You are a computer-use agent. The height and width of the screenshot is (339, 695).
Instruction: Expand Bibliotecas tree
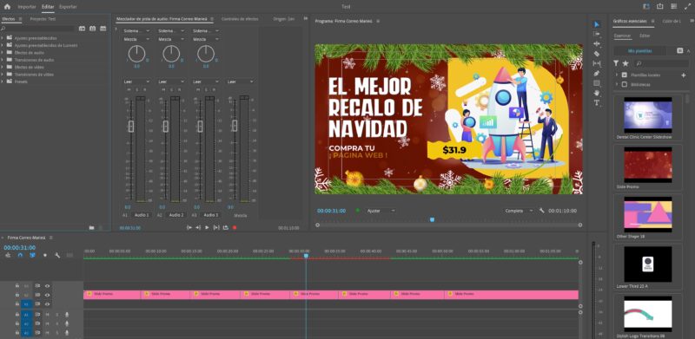617,84
